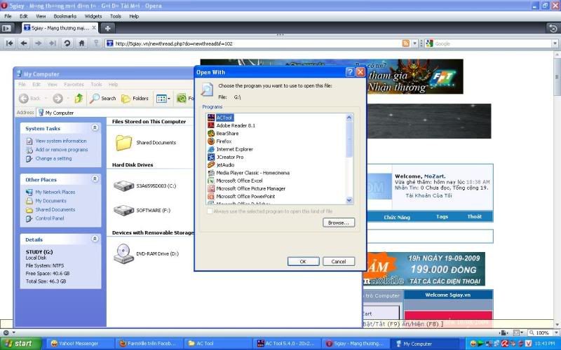This screenshot has width=561, height=350.
Task: Open the Search tool in My Computer
Action: click(x=103, y=99)
